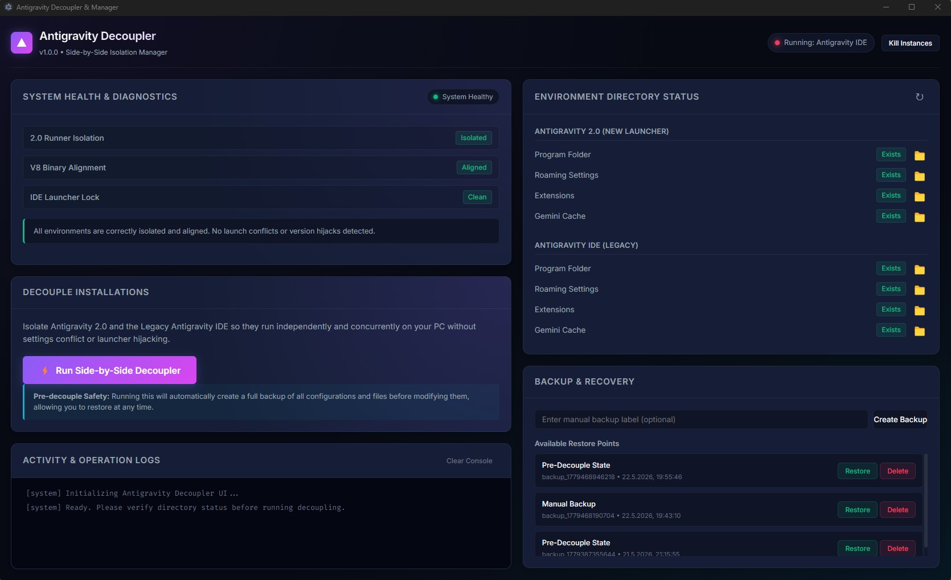The width and height of the screenshot is (951, 580).
Task: Open Antigravity 2.0 Extensions folder icon
Action: click(x=919, y=196)
